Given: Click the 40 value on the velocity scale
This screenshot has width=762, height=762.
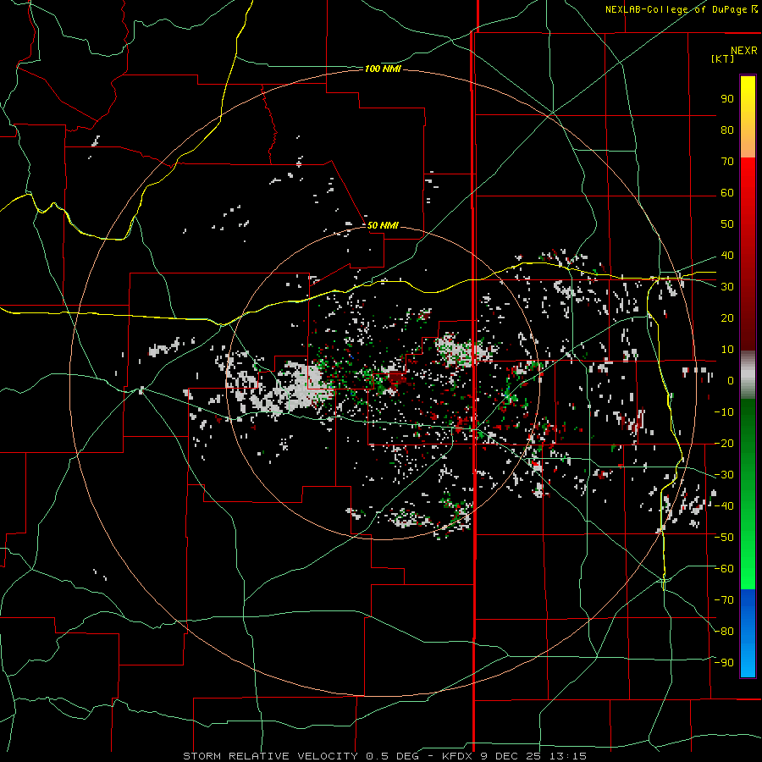Looking at the screenshot, I should (x=727, y=256).
